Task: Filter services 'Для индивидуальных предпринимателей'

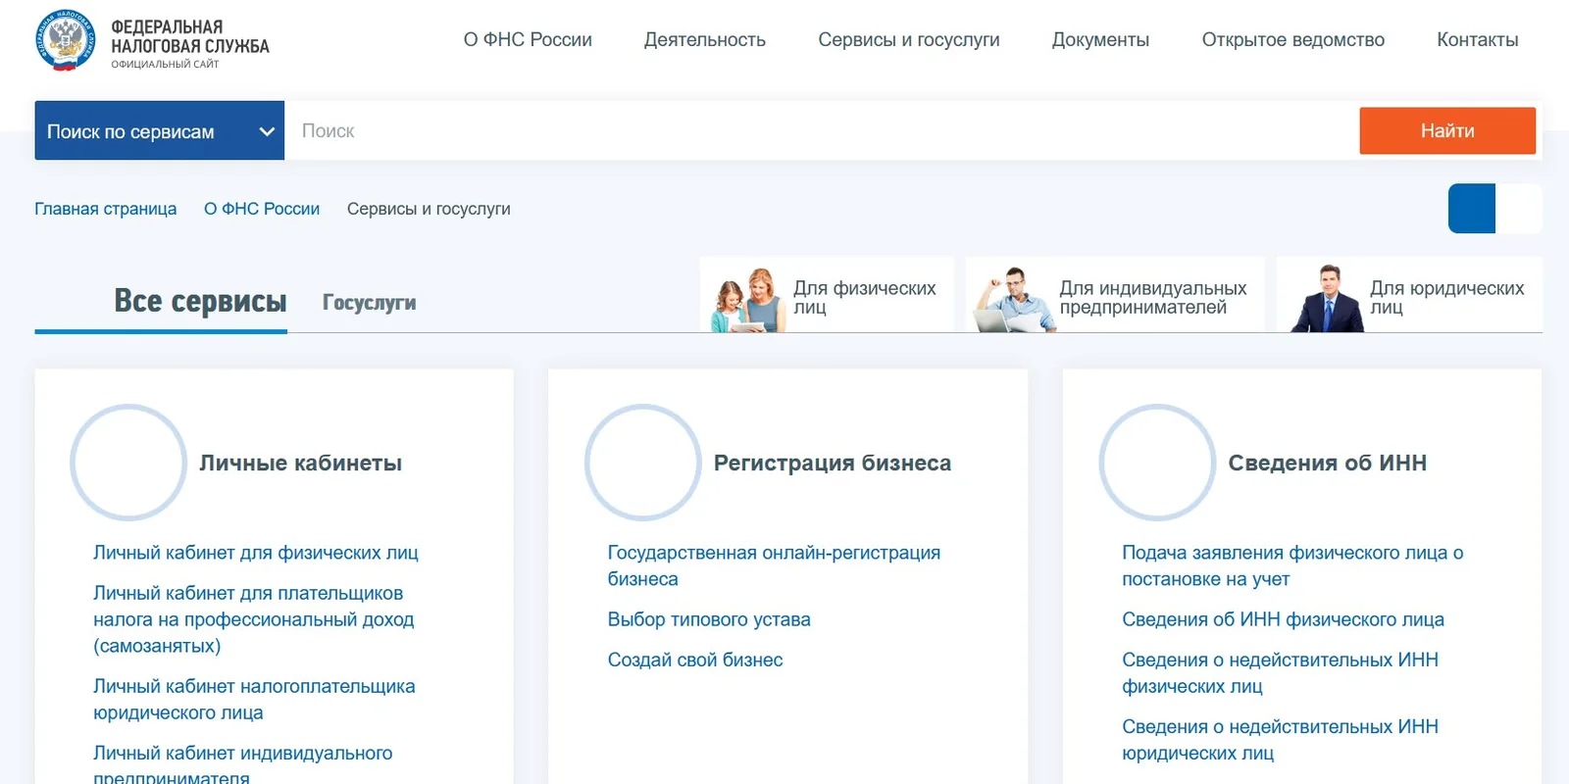Action: click(x=1115, y=296)
